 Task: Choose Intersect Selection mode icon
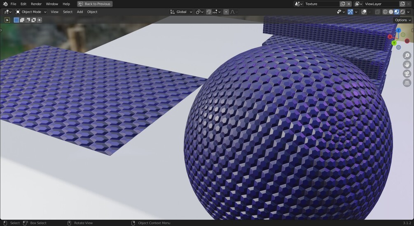pos(40,20)
